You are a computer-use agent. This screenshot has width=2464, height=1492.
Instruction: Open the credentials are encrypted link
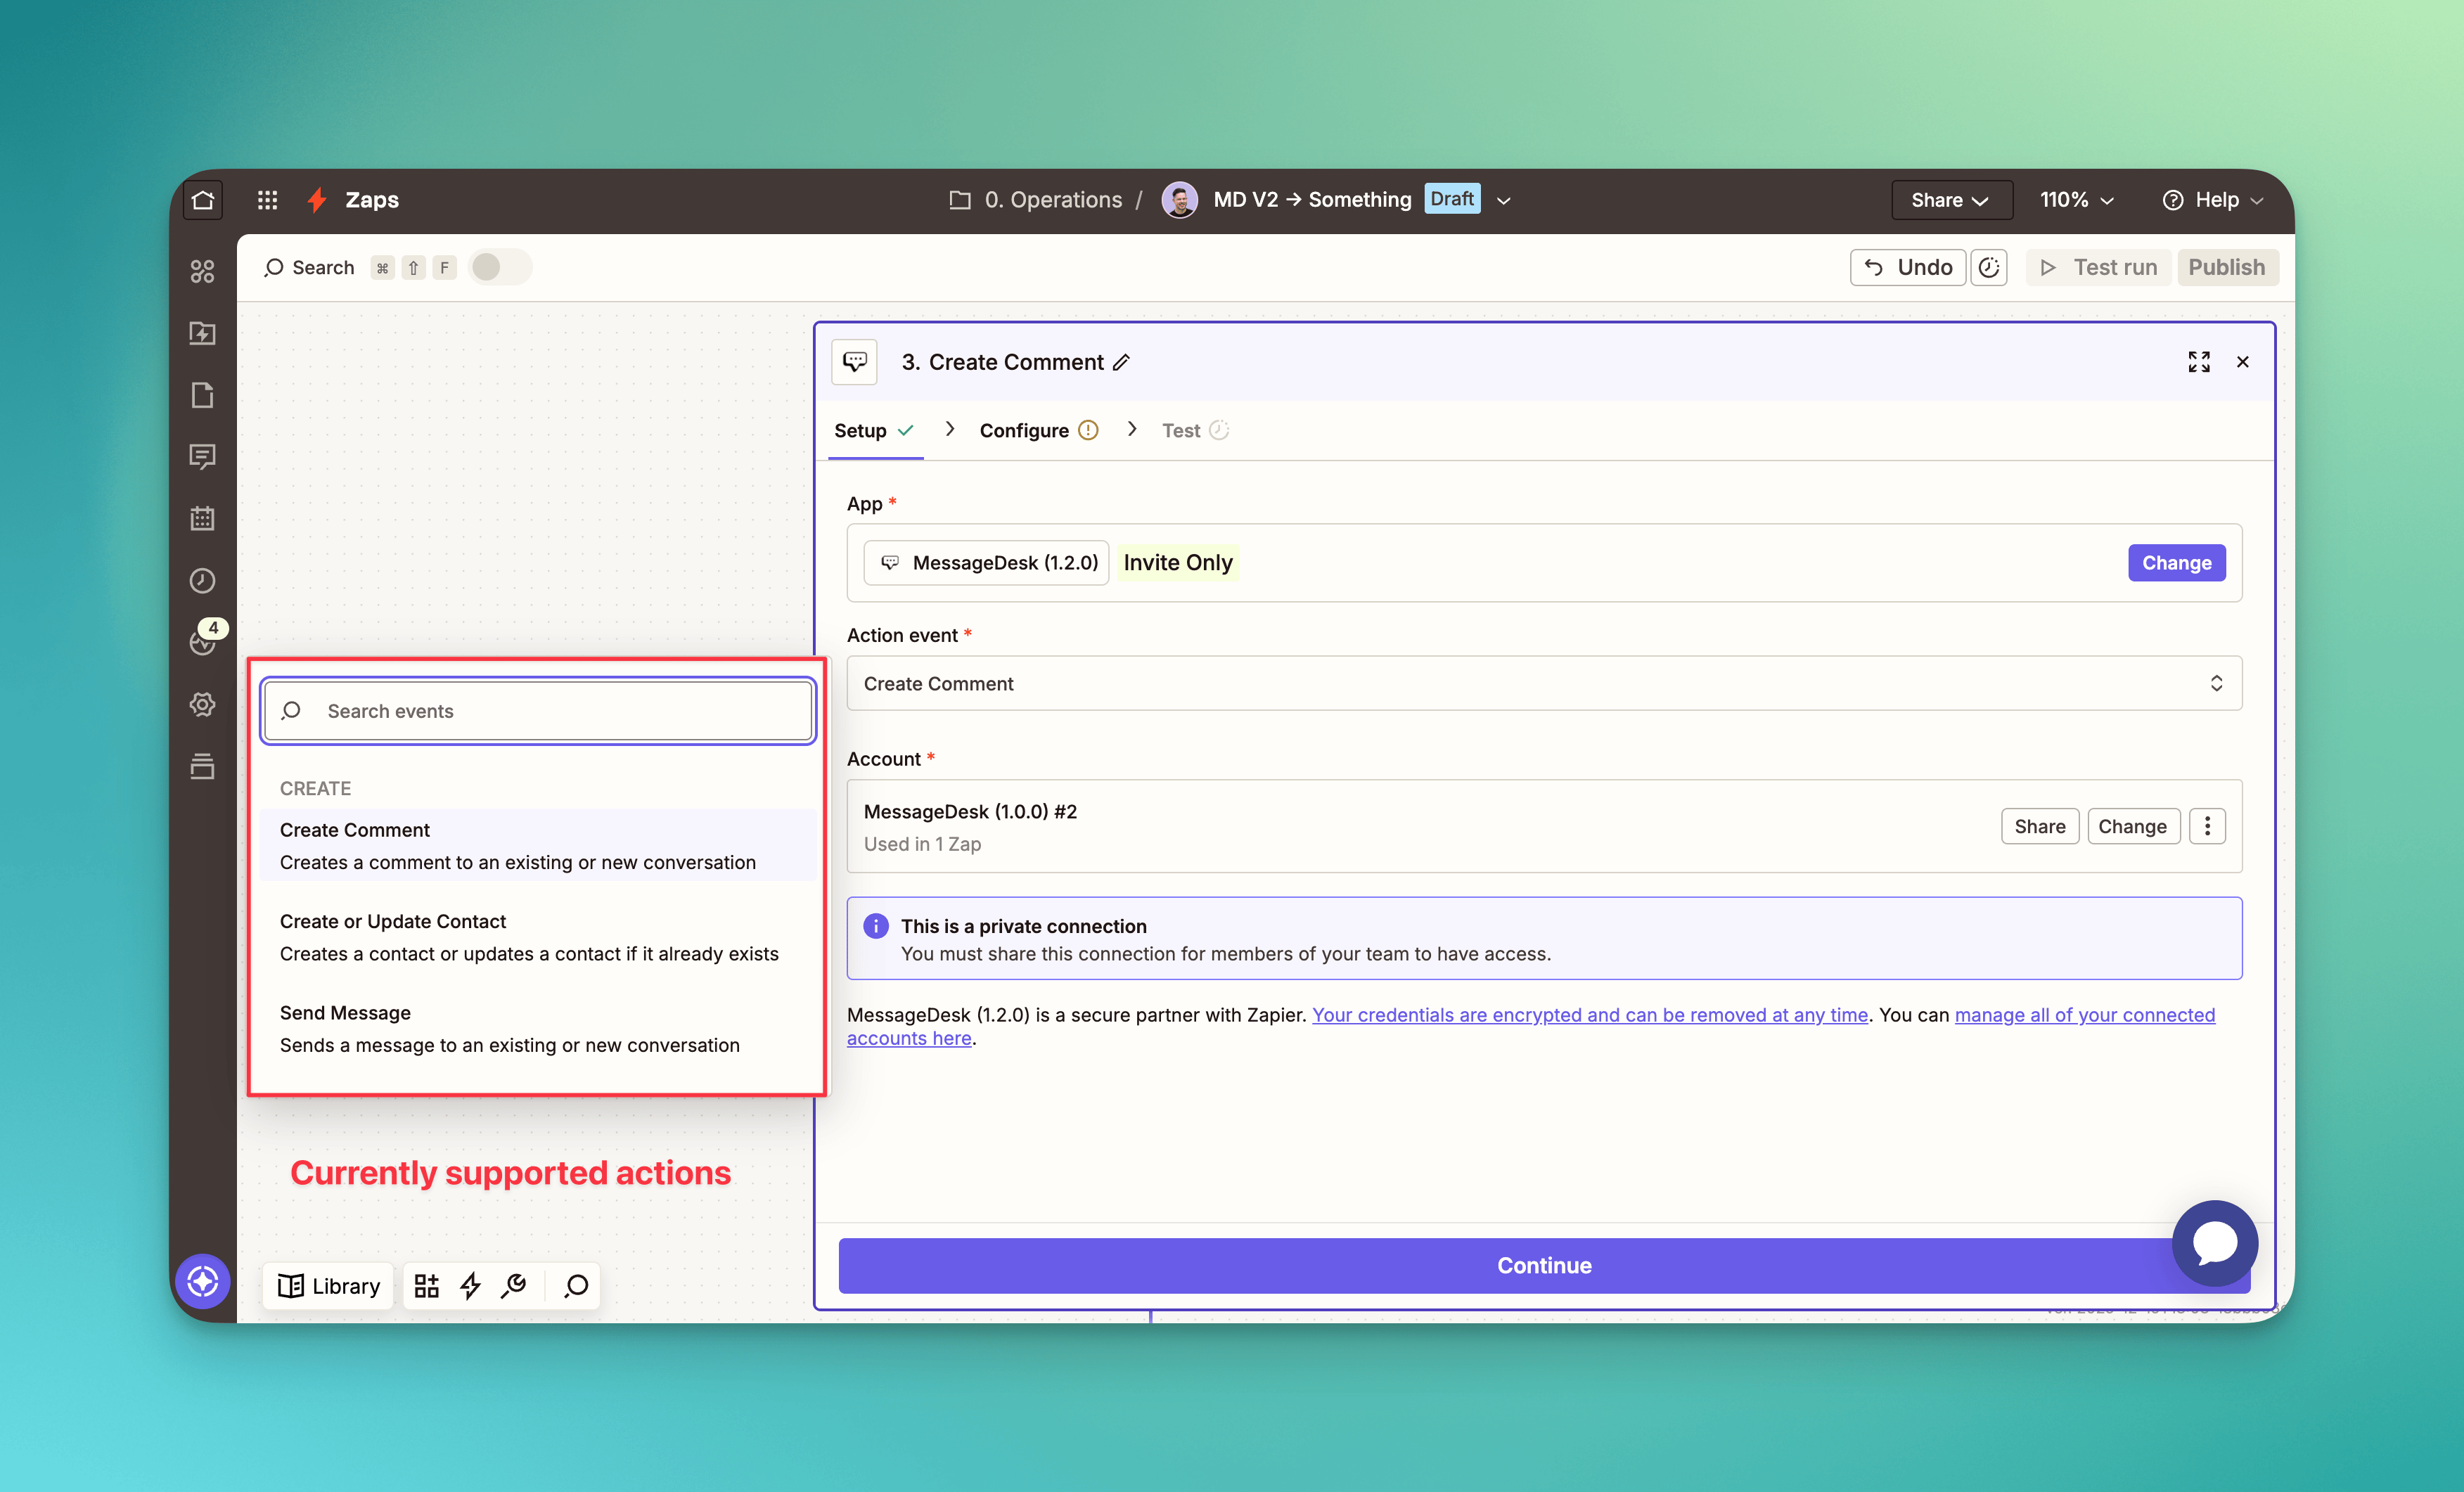pos(1589,1014)
